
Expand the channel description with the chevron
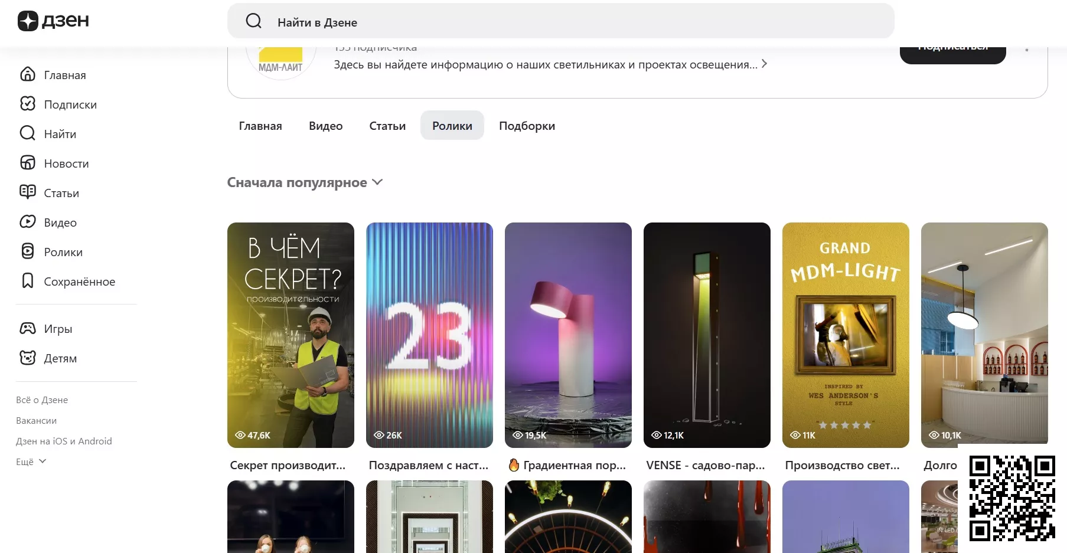coord(764,64)
